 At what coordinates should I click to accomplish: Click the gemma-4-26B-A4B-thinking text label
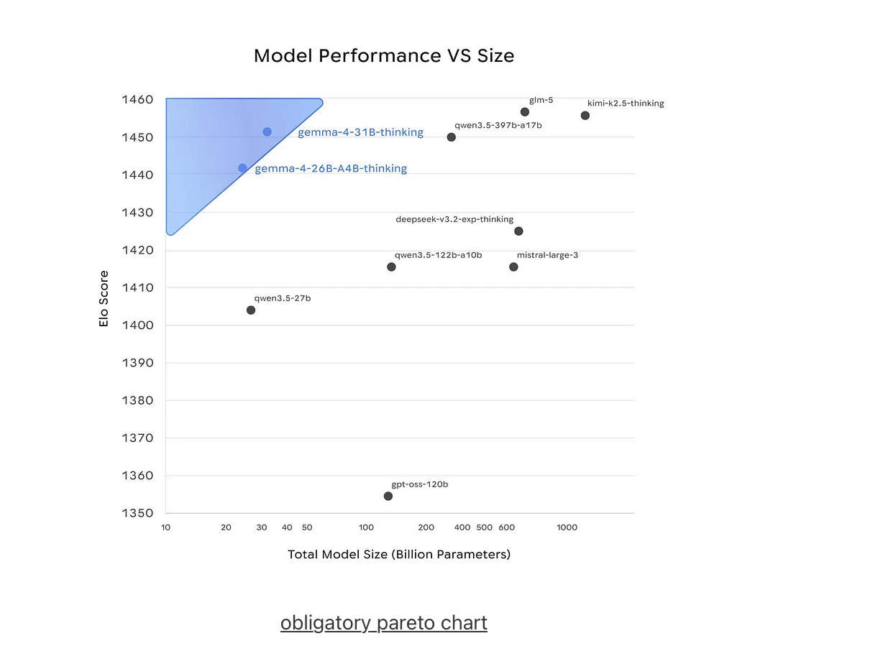pos(331,169)
